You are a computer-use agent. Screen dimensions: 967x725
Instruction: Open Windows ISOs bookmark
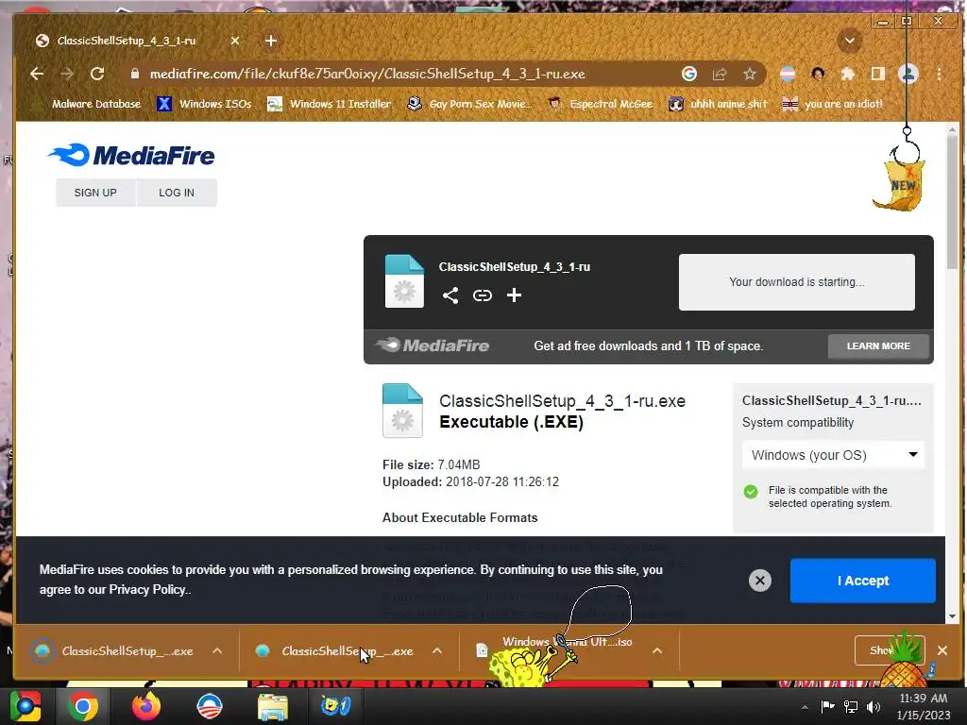pyautogui.click(x=205, y=104)
